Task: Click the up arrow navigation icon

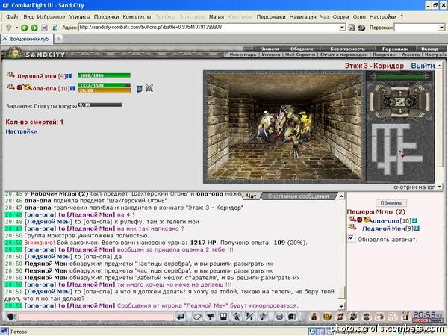Action: (x=8, y=28)
